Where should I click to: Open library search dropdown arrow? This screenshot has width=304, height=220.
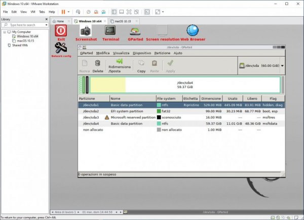[x=46, y=25]
